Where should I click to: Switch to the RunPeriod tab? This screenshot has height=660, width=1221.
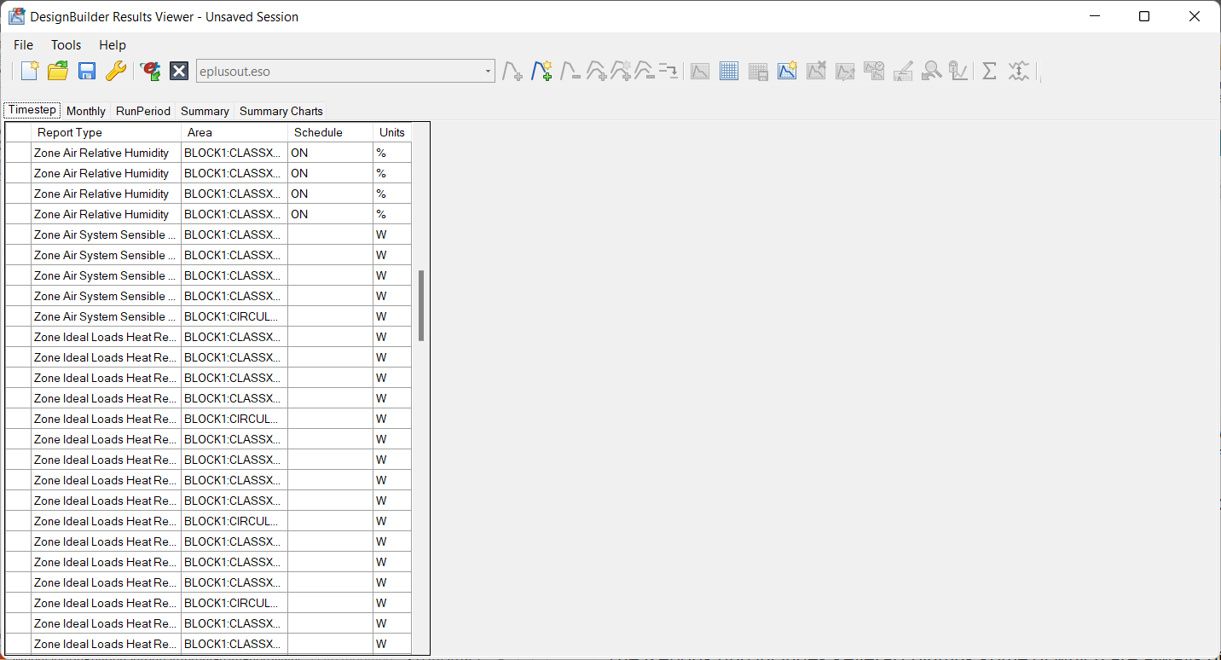click(x=143, y=111)
